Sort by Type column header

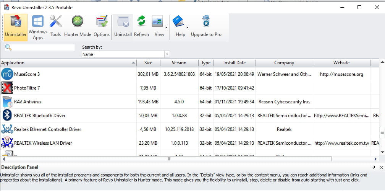click(x=206, y=63)
